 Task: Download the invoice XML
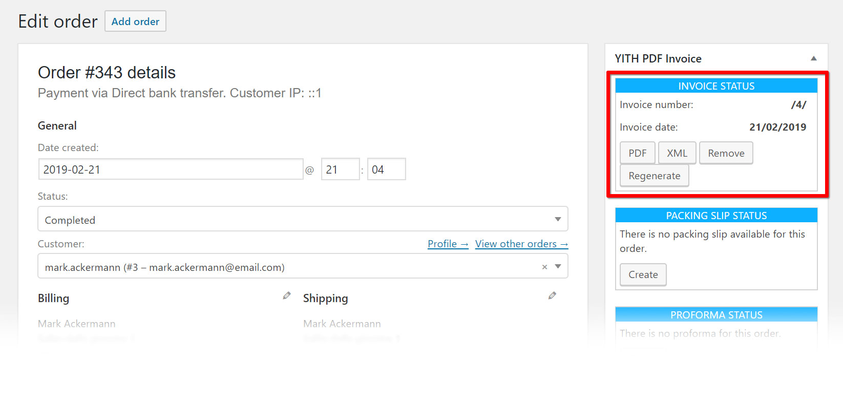pos(677,153)
